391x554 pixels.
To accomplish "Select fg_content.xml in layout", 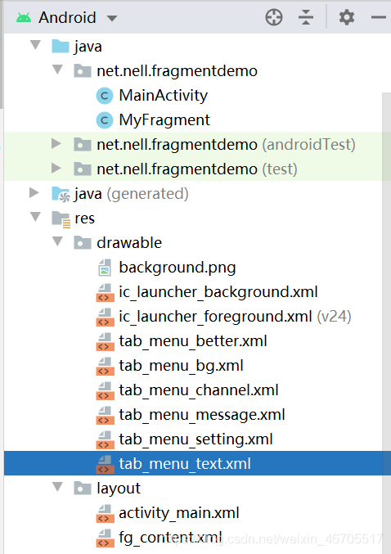I will click(x=171, y=538).
